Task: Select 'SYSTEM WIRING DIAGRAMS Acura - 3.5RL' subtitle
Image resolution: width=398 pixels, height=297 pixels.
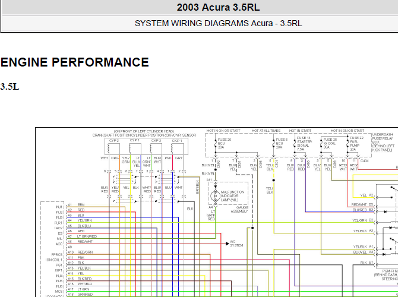Action: coord(218,23)
